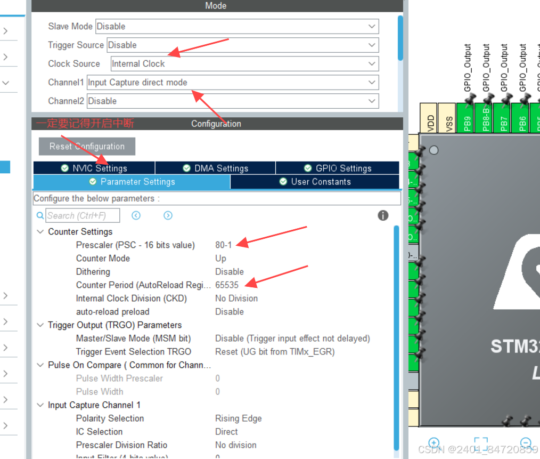Click the Trigger Event Selection TRGO value
Image resolution: width=540 pixels, height=459 pixels.
[275, 352]
